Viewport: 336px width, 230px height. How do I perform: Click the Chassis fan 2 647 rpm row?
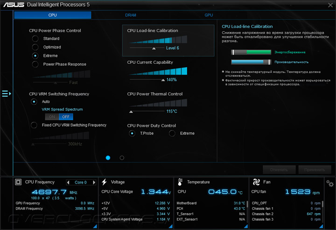point(286,214)
